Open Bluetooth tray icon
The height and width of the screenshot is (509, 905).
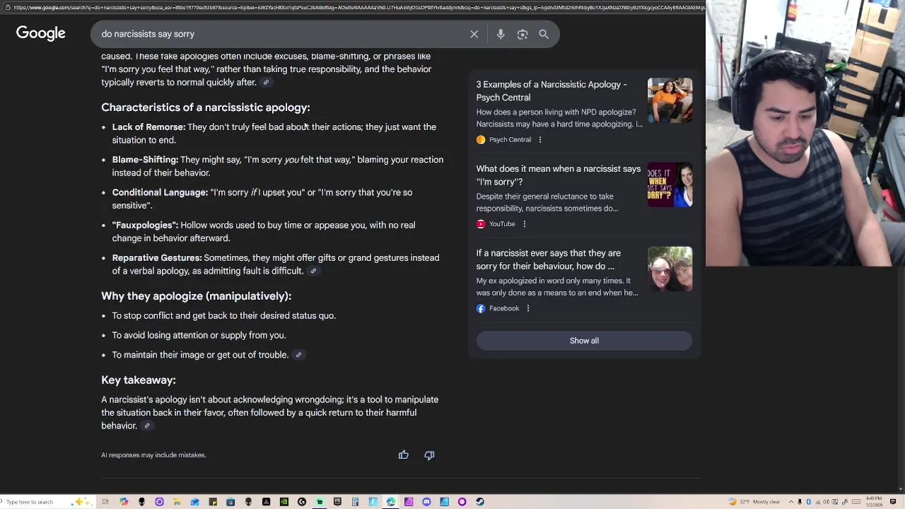808,502
